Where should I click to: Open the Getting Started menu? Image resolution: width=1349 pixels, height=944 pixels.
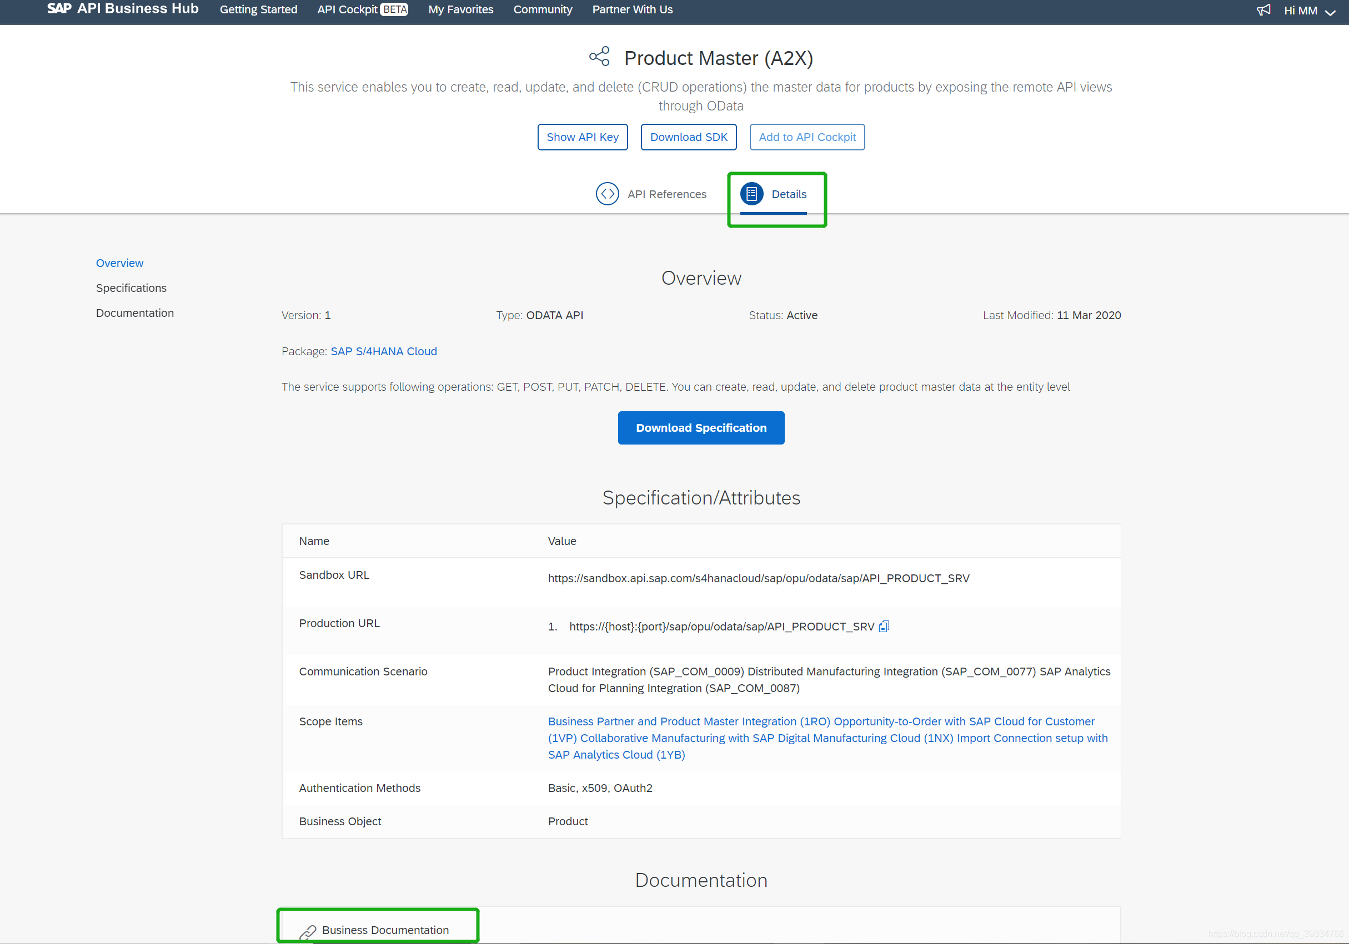(258, 9)
